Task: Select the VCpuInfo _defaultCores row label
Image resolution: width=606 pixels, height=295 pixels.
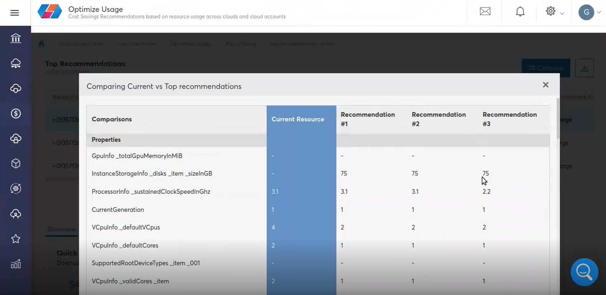Action: click(125, 245)
